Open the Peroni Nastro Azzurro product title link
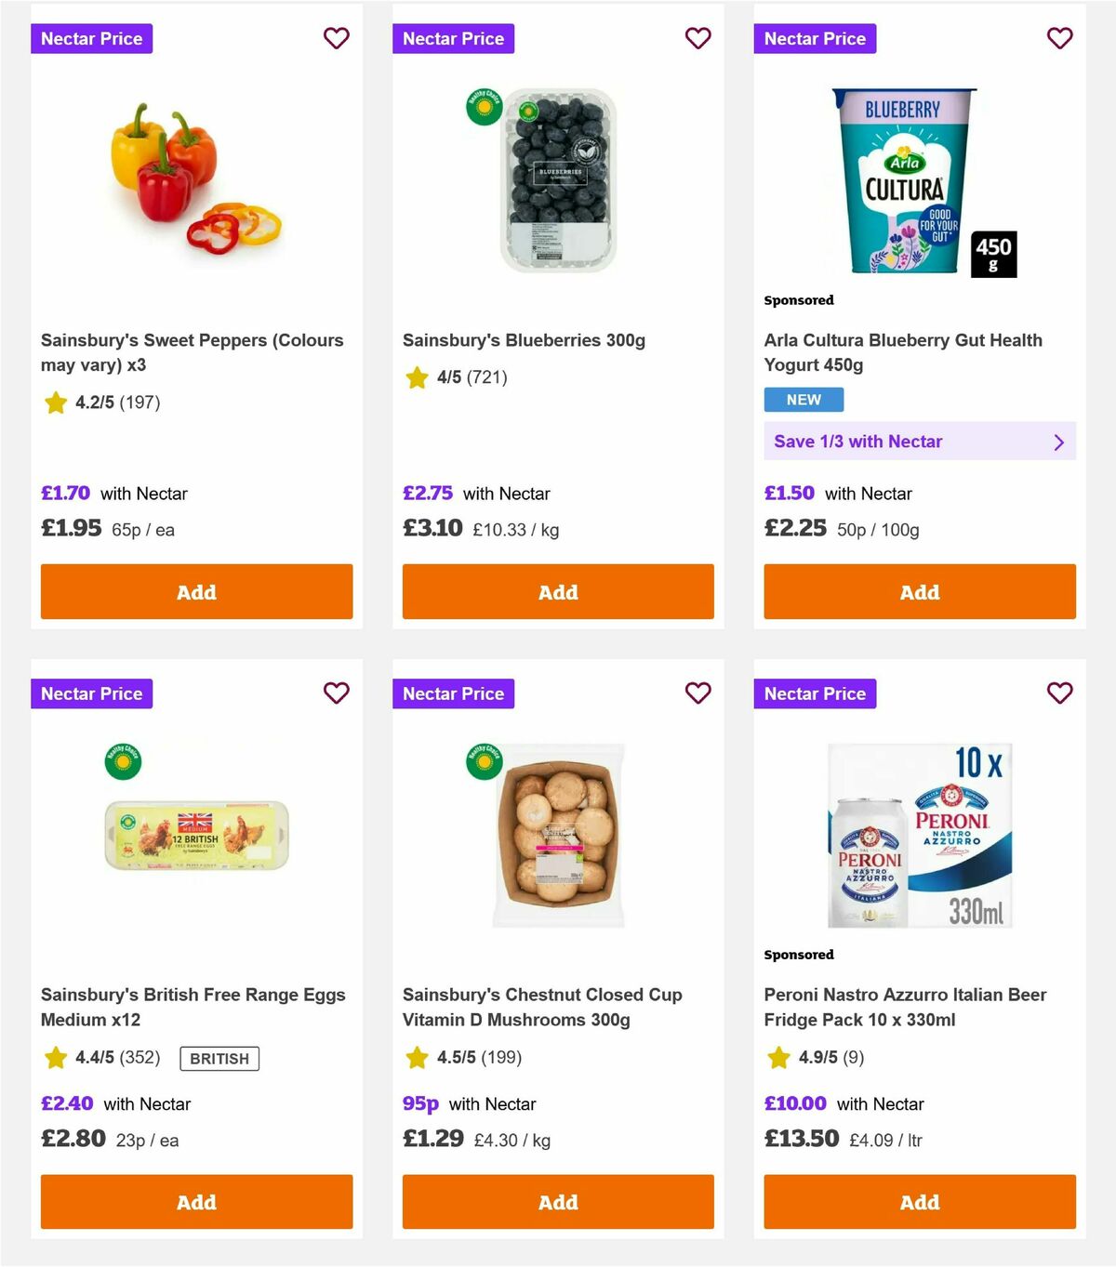This screenshot has width=1116, height=1267. pyautogui.click(x=905, y=1007)
